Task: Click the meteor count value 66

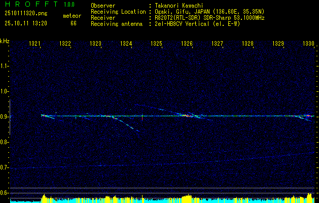Action: click(74, 23)
